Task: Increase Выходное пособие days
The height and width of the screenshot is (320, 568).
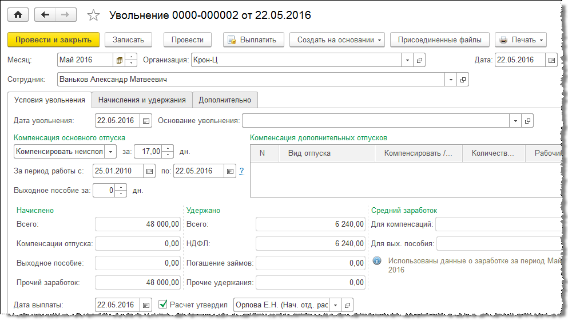Action: tap(121, 187)
